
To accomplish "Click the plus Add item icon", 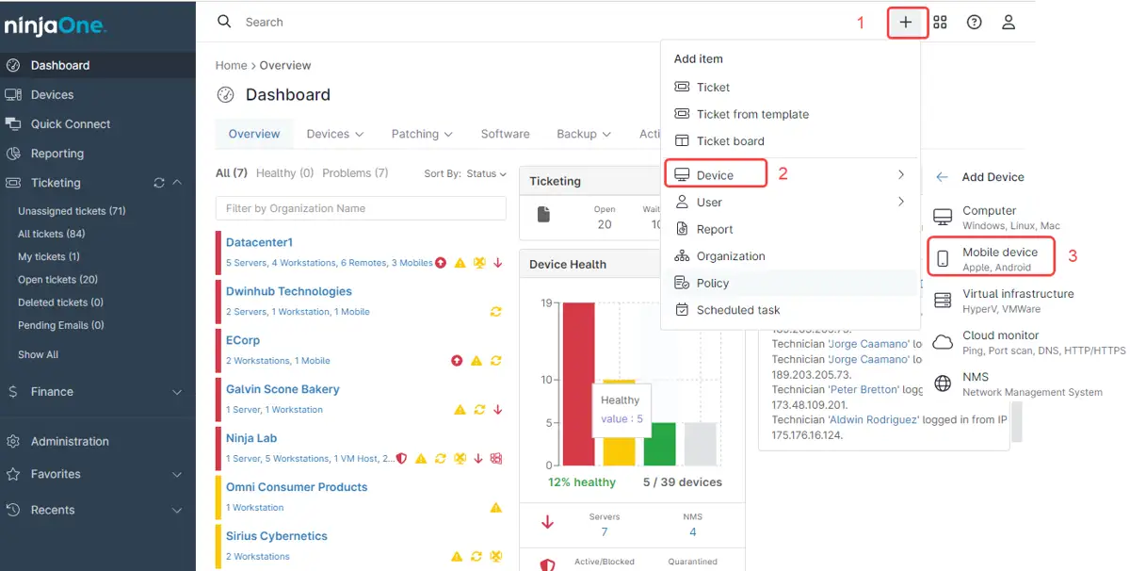I will tap(906, 23).
